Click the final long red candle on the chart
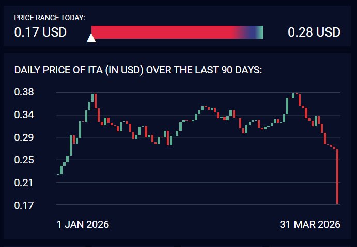The width and height of the screenshot is (357, 247). coord(337,176)
